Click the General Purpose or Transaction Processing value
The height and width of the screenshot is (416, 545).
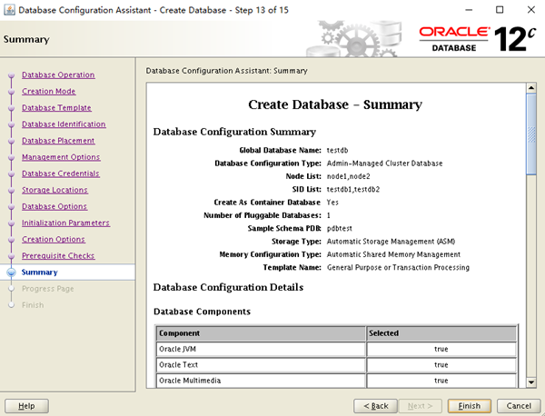[x=398, y=268]
